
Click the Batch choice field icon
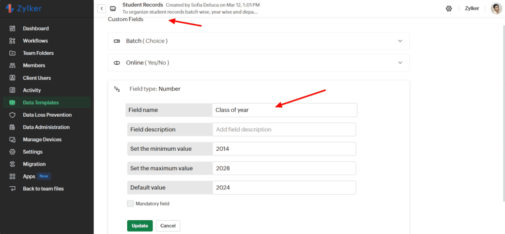click(116, 41)
